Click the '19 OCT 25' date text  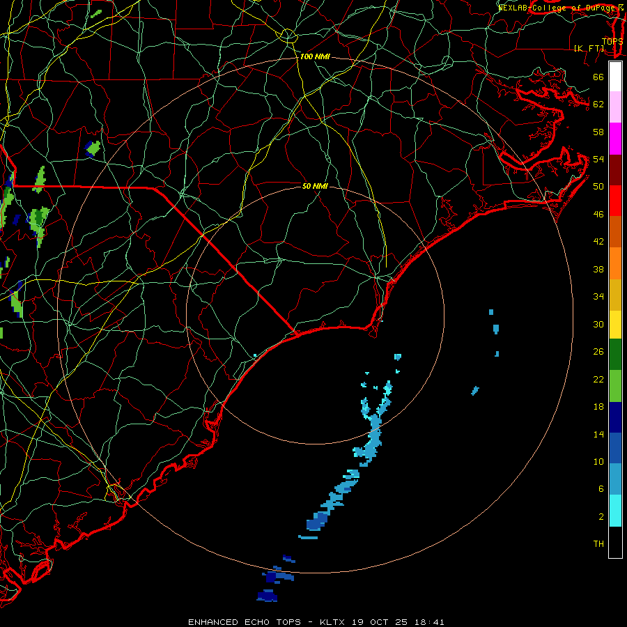(380, 622)
